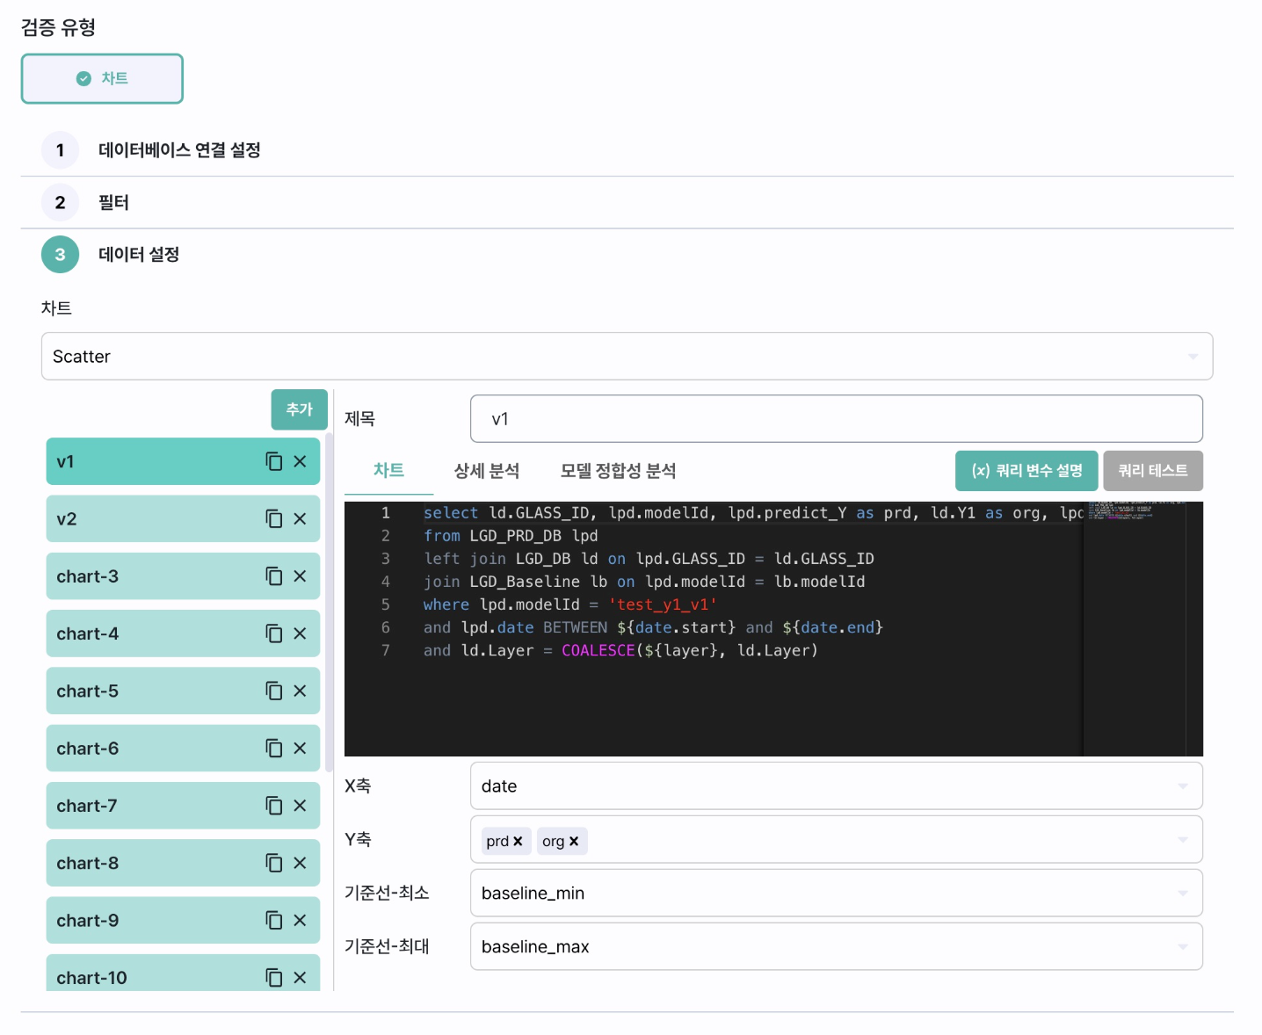Open the 기준선-최소 baseline_min dropdown

click(836, 893)
